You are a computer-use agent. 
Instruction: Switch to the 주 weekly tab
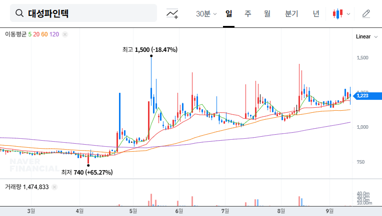(247, 14)
